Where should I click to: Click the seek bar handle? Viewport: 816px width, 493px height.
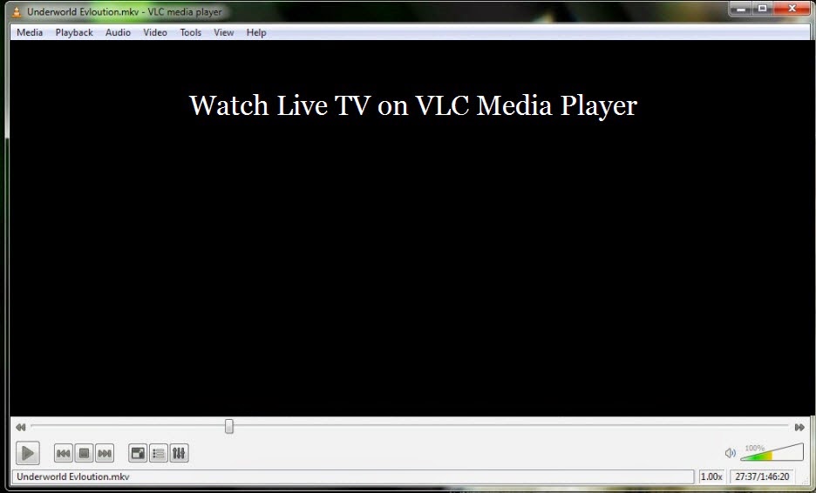click(229, 427)
